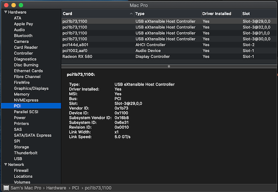Choose Firewall under Network

point(21,170)
